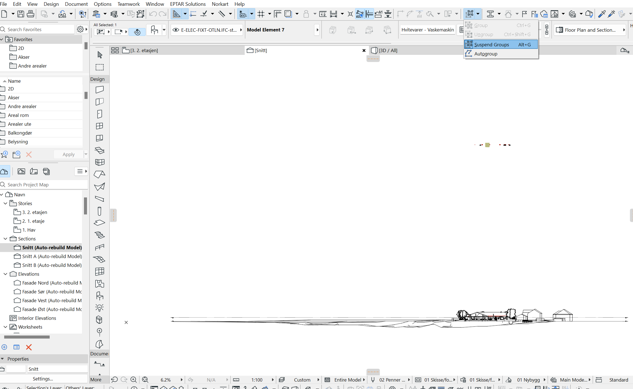
Task: Click the Search Favorites field
Action: coord(39,29)
